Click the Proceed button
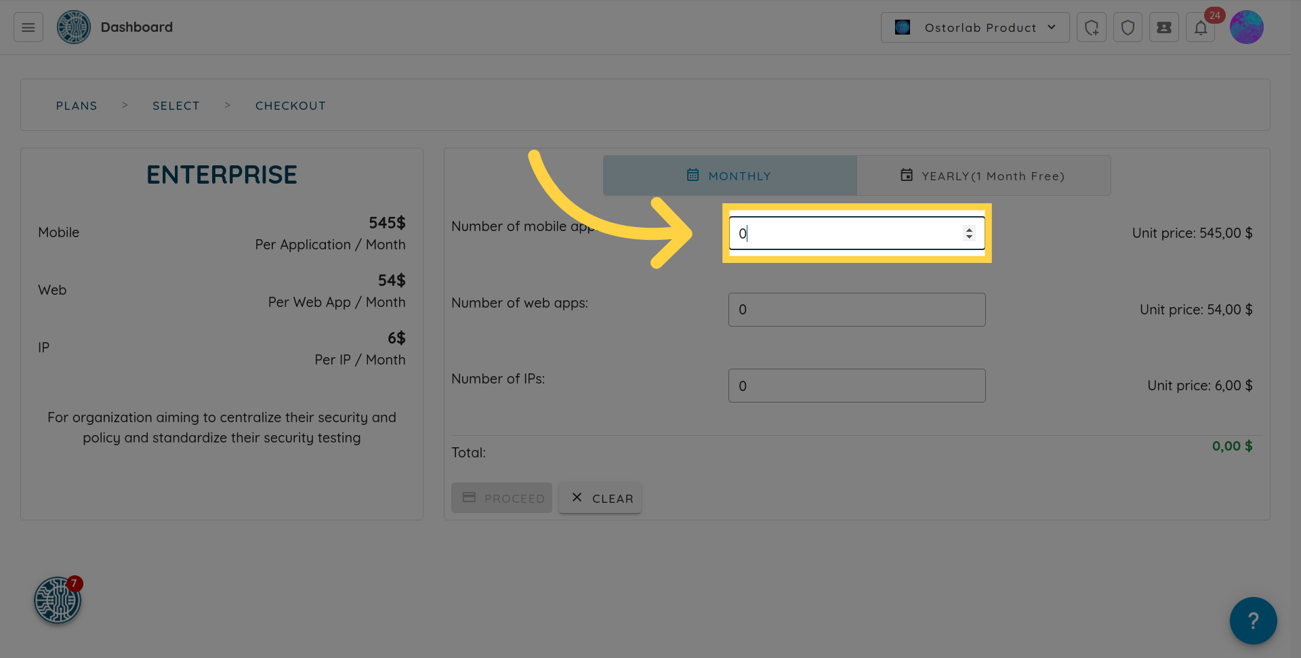Viewport: 1301px width, 658px height. (x=501, y=498)
